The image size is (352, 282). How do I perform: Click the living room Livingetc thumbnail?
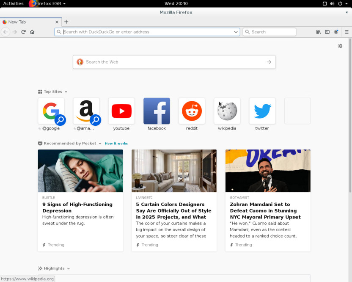[174, 171]
